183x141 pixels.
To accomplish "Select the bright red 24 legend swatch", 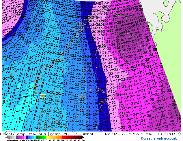I will click(x=63, y=137).
